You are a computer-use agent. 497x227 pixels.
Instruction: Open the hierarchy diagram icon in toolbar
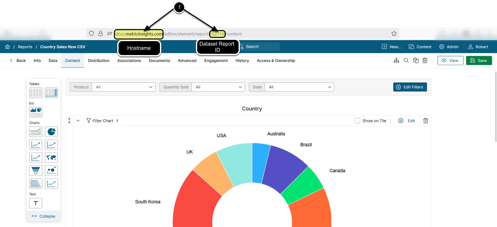pos(396,61)
